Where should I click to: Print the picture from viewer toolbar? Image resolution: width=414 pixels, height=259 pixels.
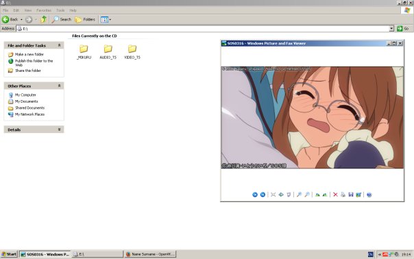pyautogui.click(x=343, y=195)
